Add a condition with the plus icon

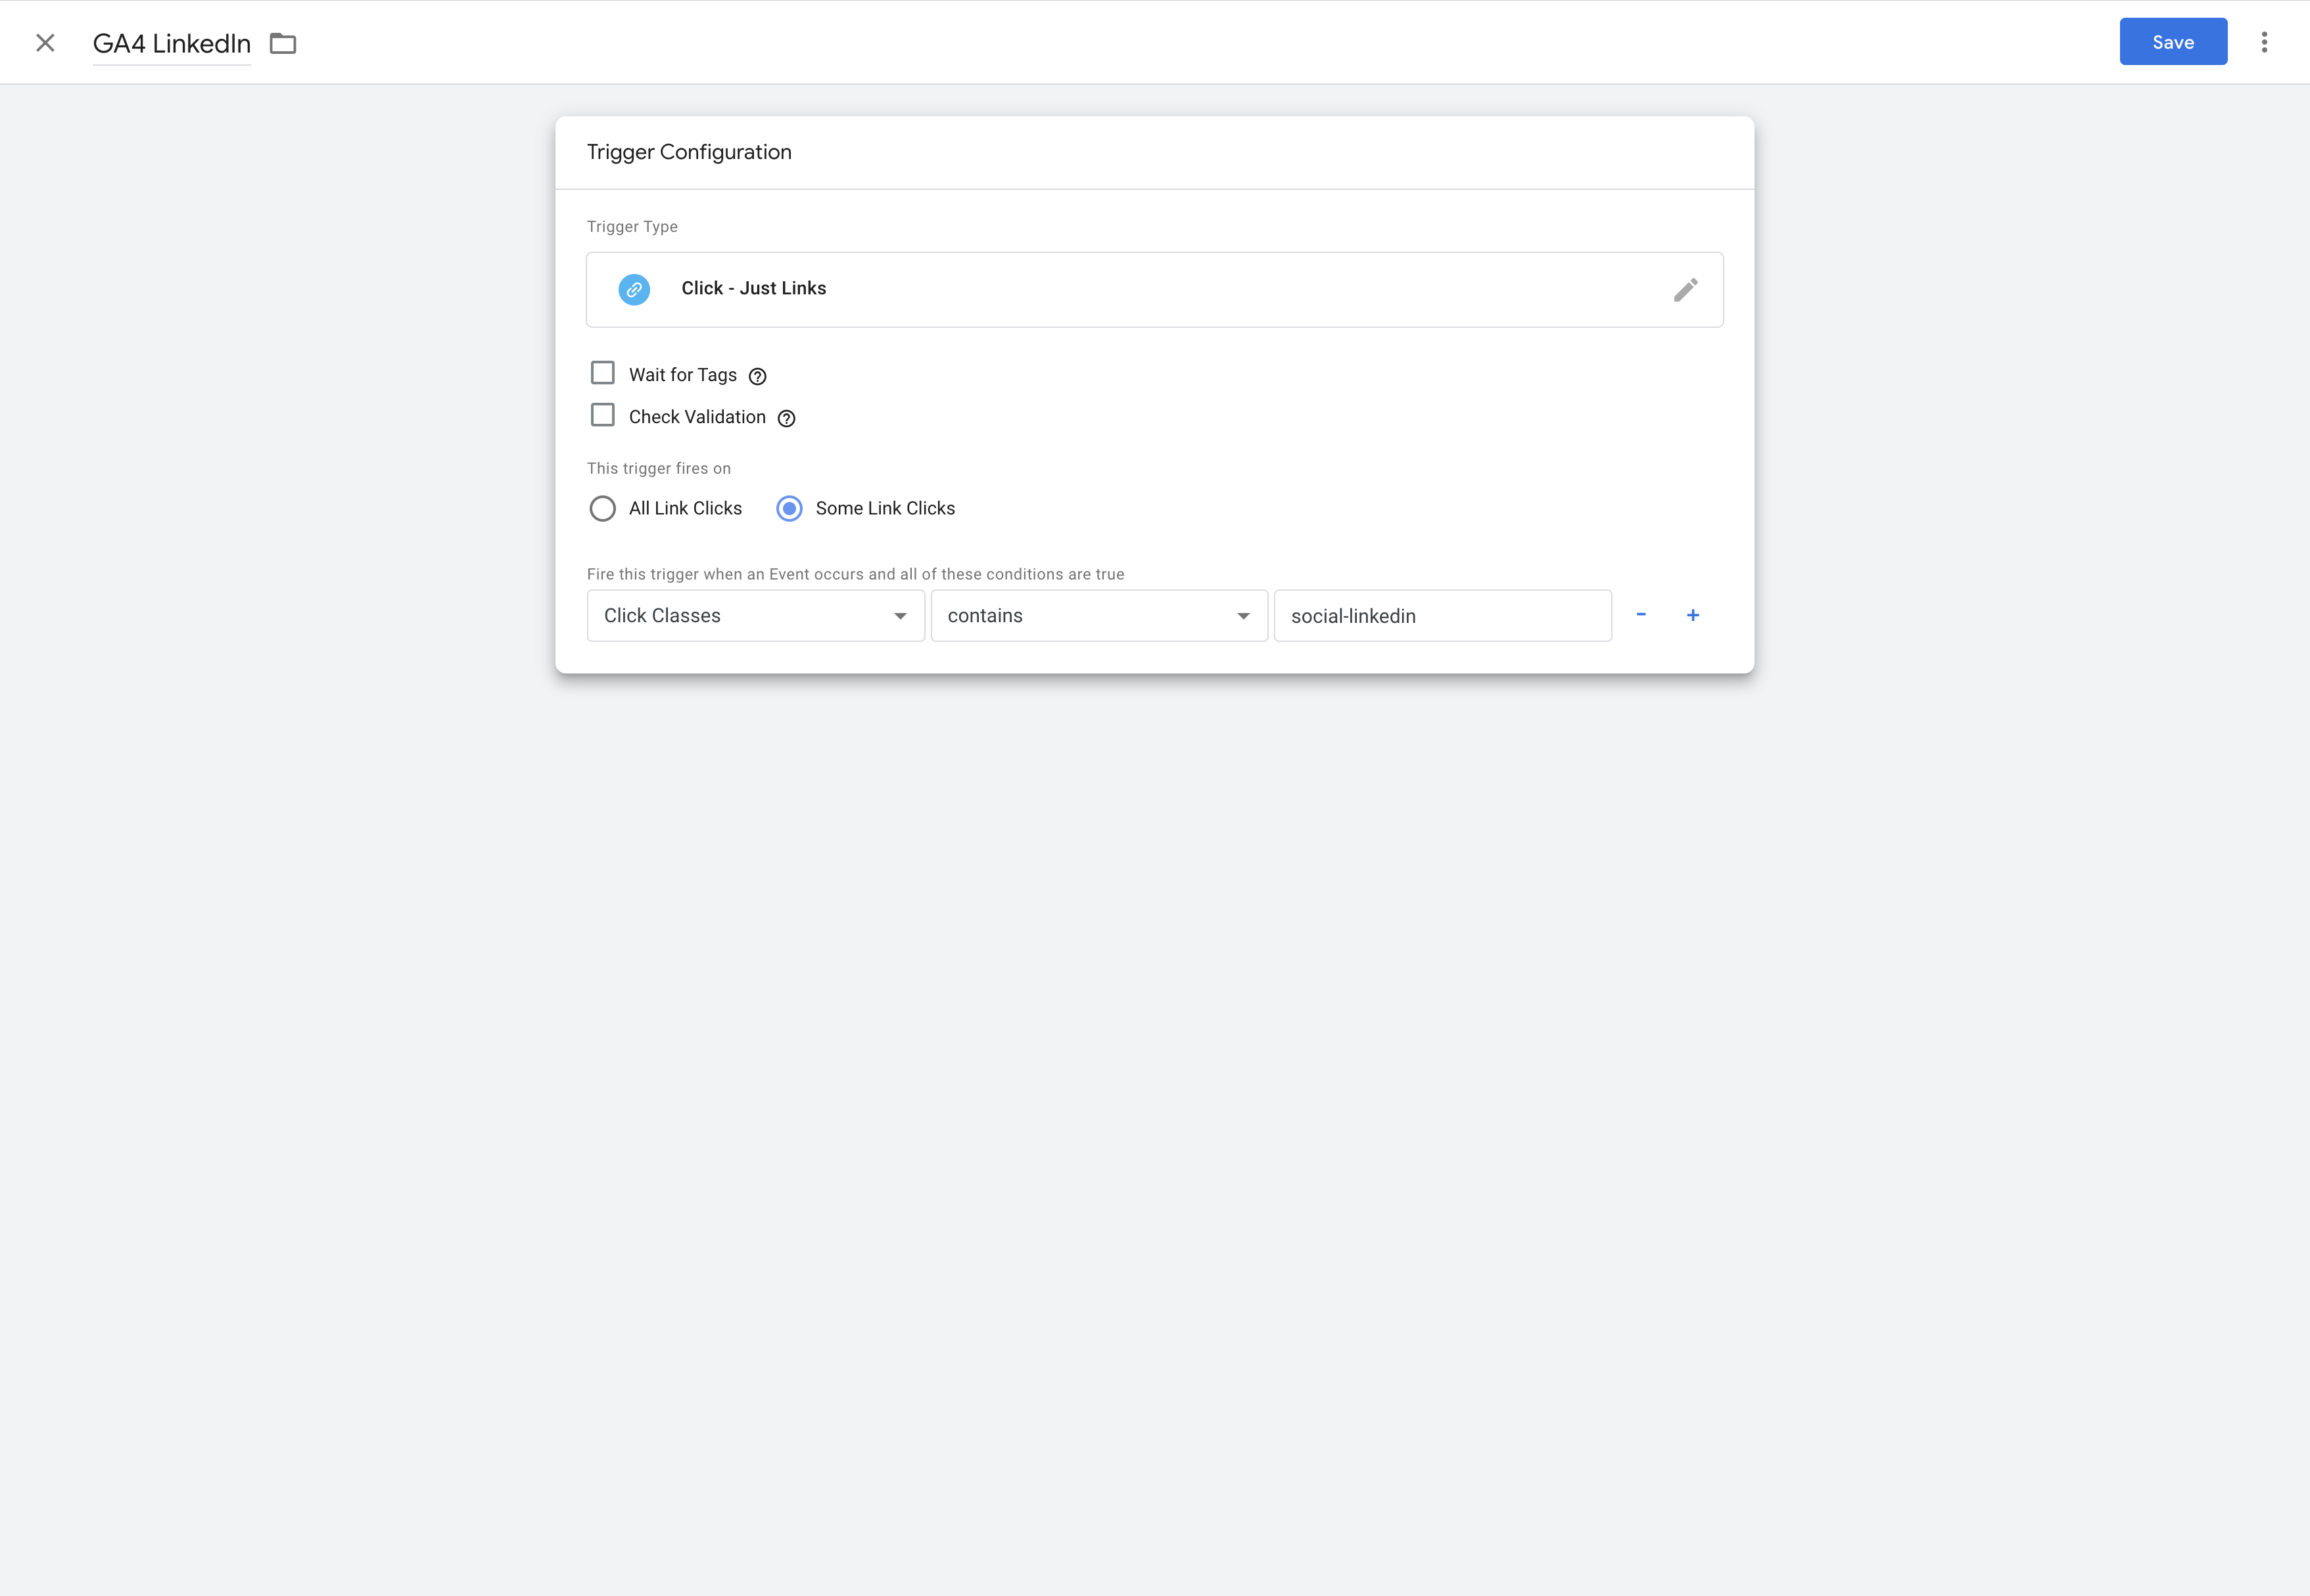click(x=1693, y=615)
